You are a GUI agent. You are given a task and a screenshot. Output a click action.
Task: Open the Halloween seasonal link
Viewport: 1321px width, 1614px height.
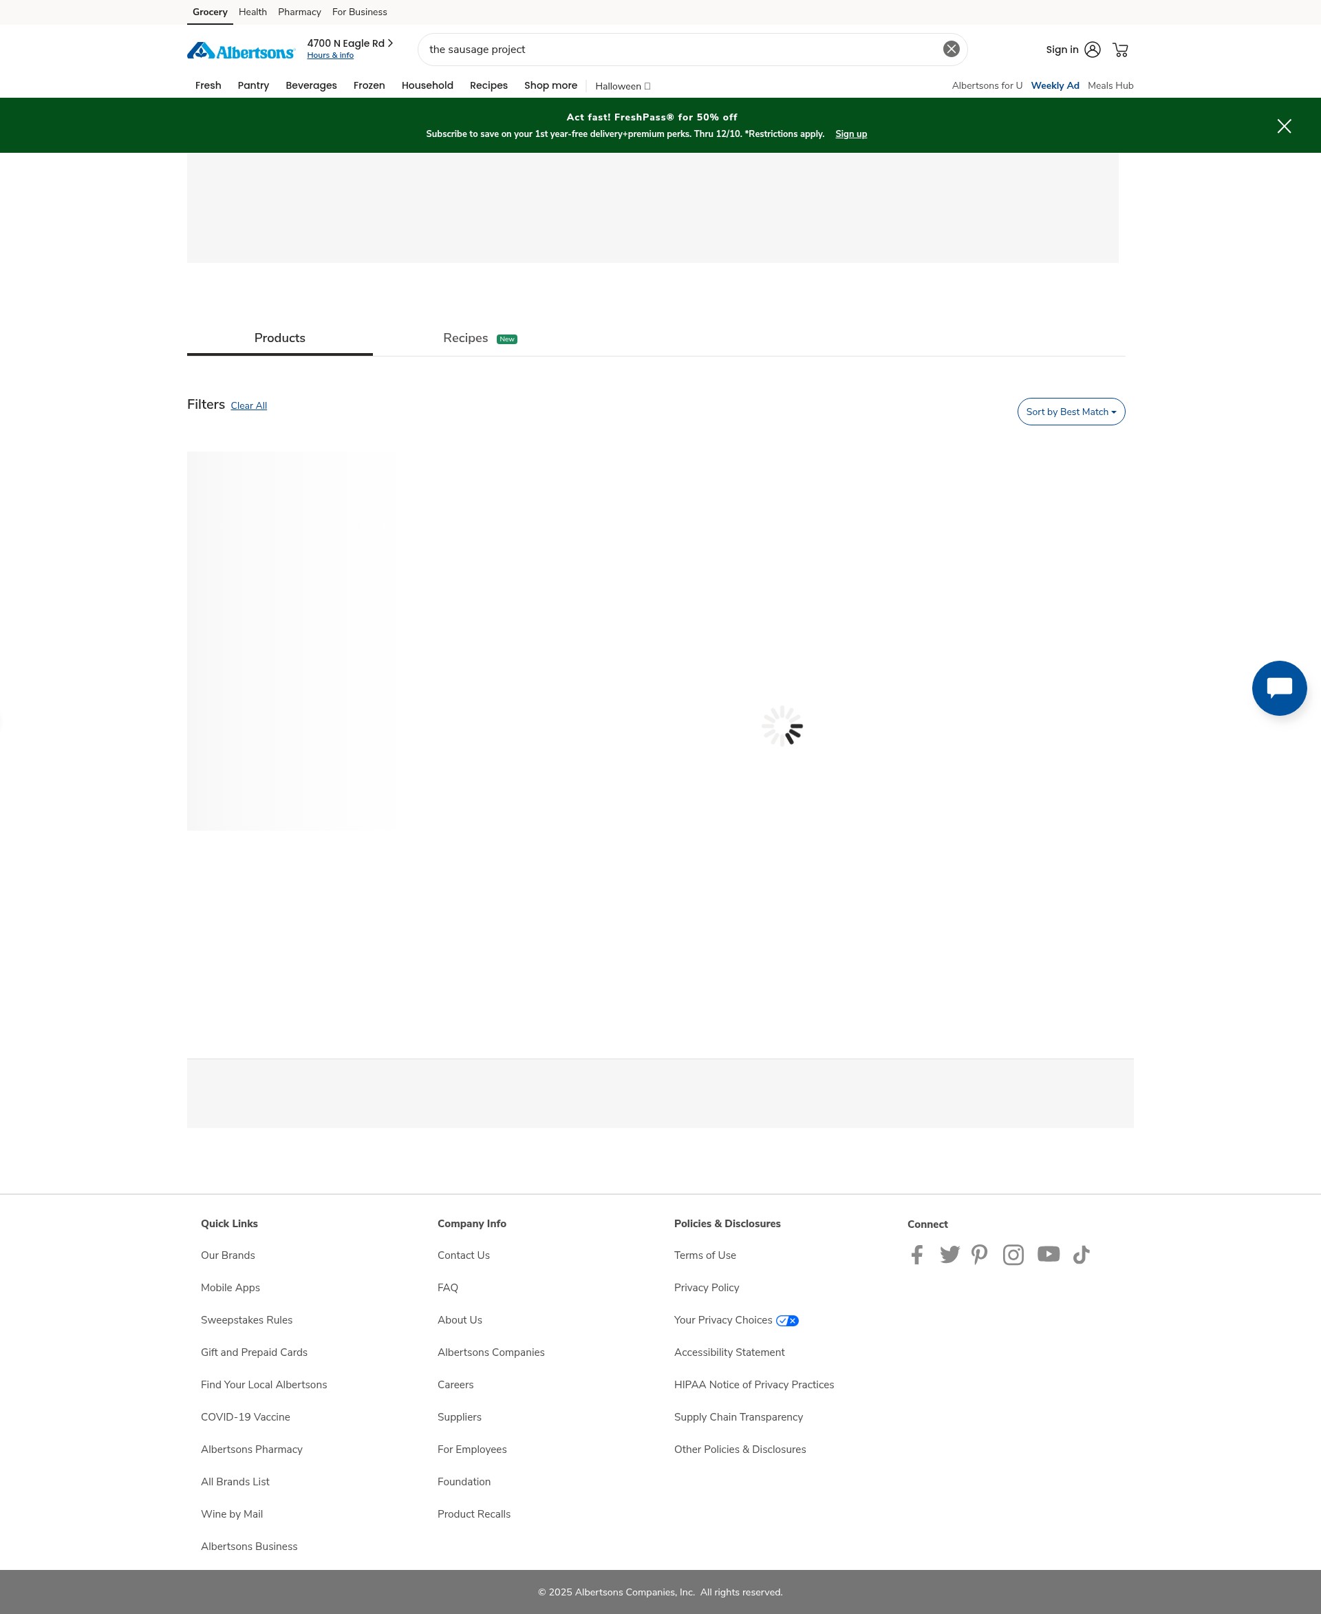pos(623,86)
